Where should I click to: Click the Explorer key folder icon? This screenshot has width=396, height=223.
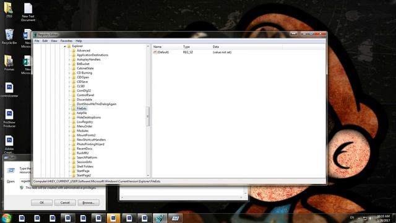pyautogui.click(x=69, y=46)
